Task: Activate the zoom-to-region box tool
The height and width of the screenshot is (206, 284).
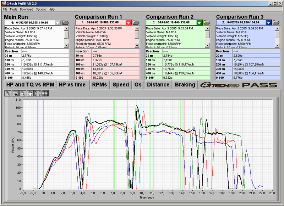Action: tap(15, 93)
